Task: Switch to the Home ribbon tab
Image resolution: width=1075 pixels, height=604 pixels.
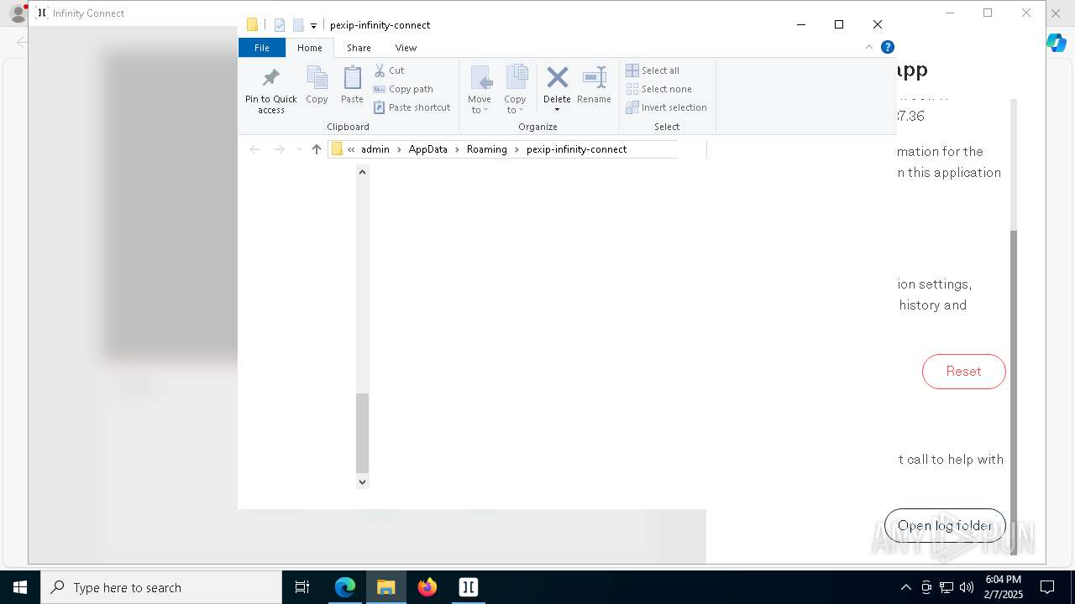Action: tap(310, 48)
